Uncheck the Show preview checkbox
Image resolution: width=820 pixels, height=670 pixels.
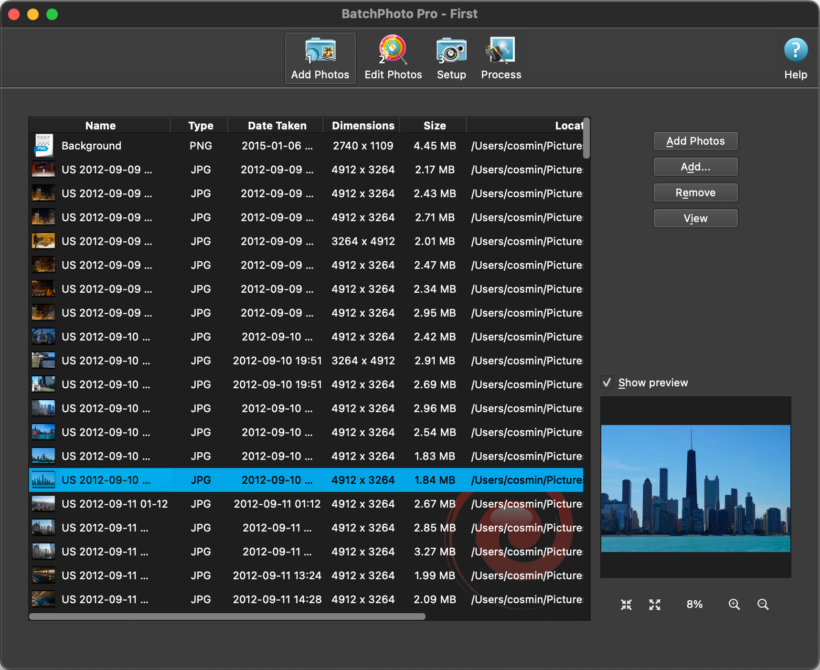[607, 383]
